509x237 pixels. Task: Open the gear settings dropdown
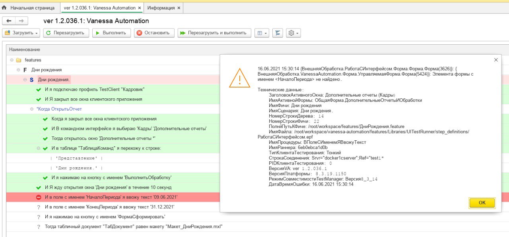[x=293, y=33]
